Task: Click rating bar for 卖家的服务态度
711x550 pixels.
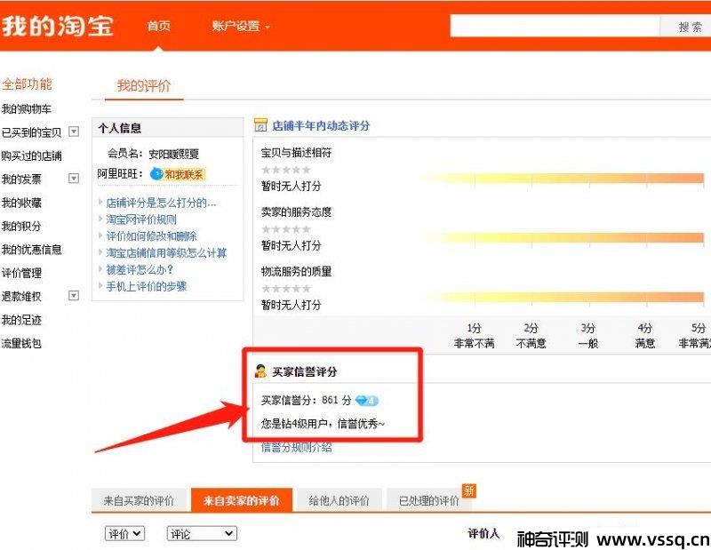Action: coord(566,237)
